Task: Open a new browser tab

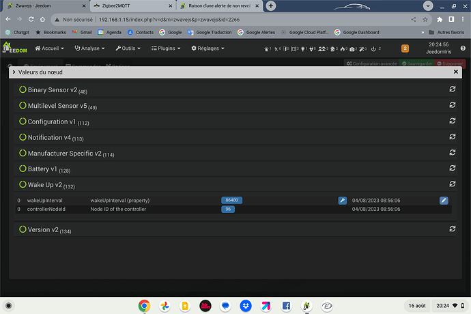Action: point(270,5)
